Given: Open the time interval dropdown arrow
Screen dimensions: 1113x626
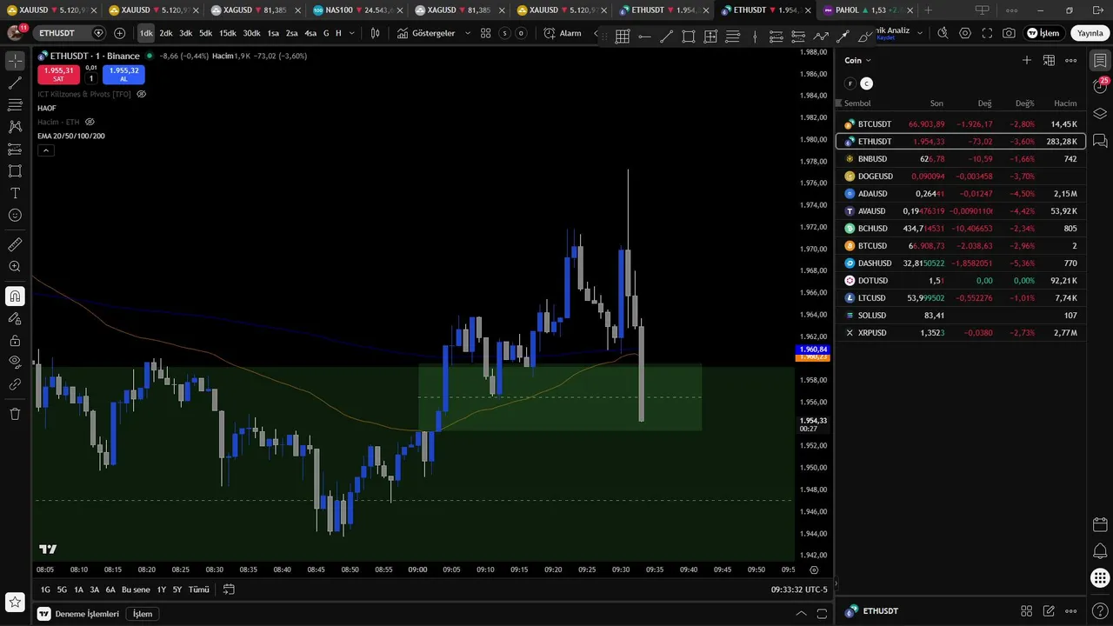Looking at the screenshot, I should tap(352, 33).
